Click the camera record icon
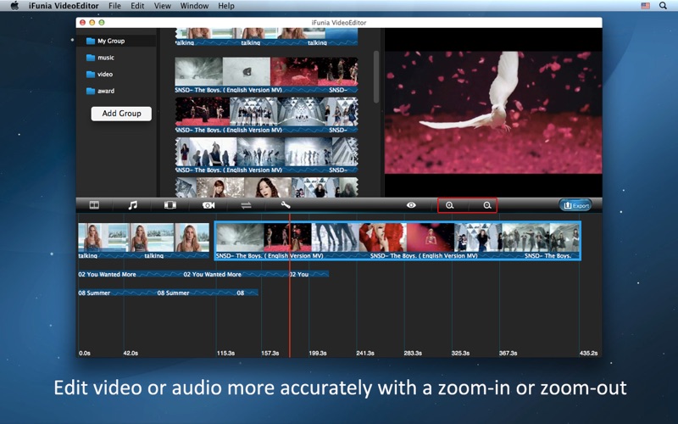 208,205
